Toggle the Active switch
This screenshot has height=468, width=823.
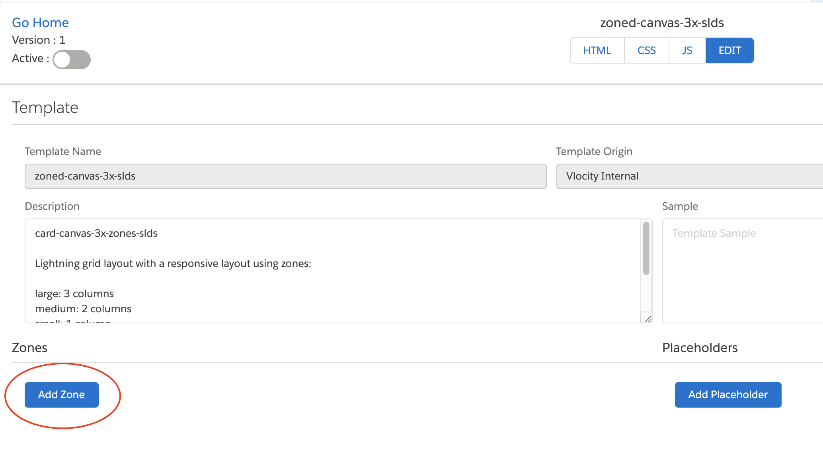pos(72,60)
